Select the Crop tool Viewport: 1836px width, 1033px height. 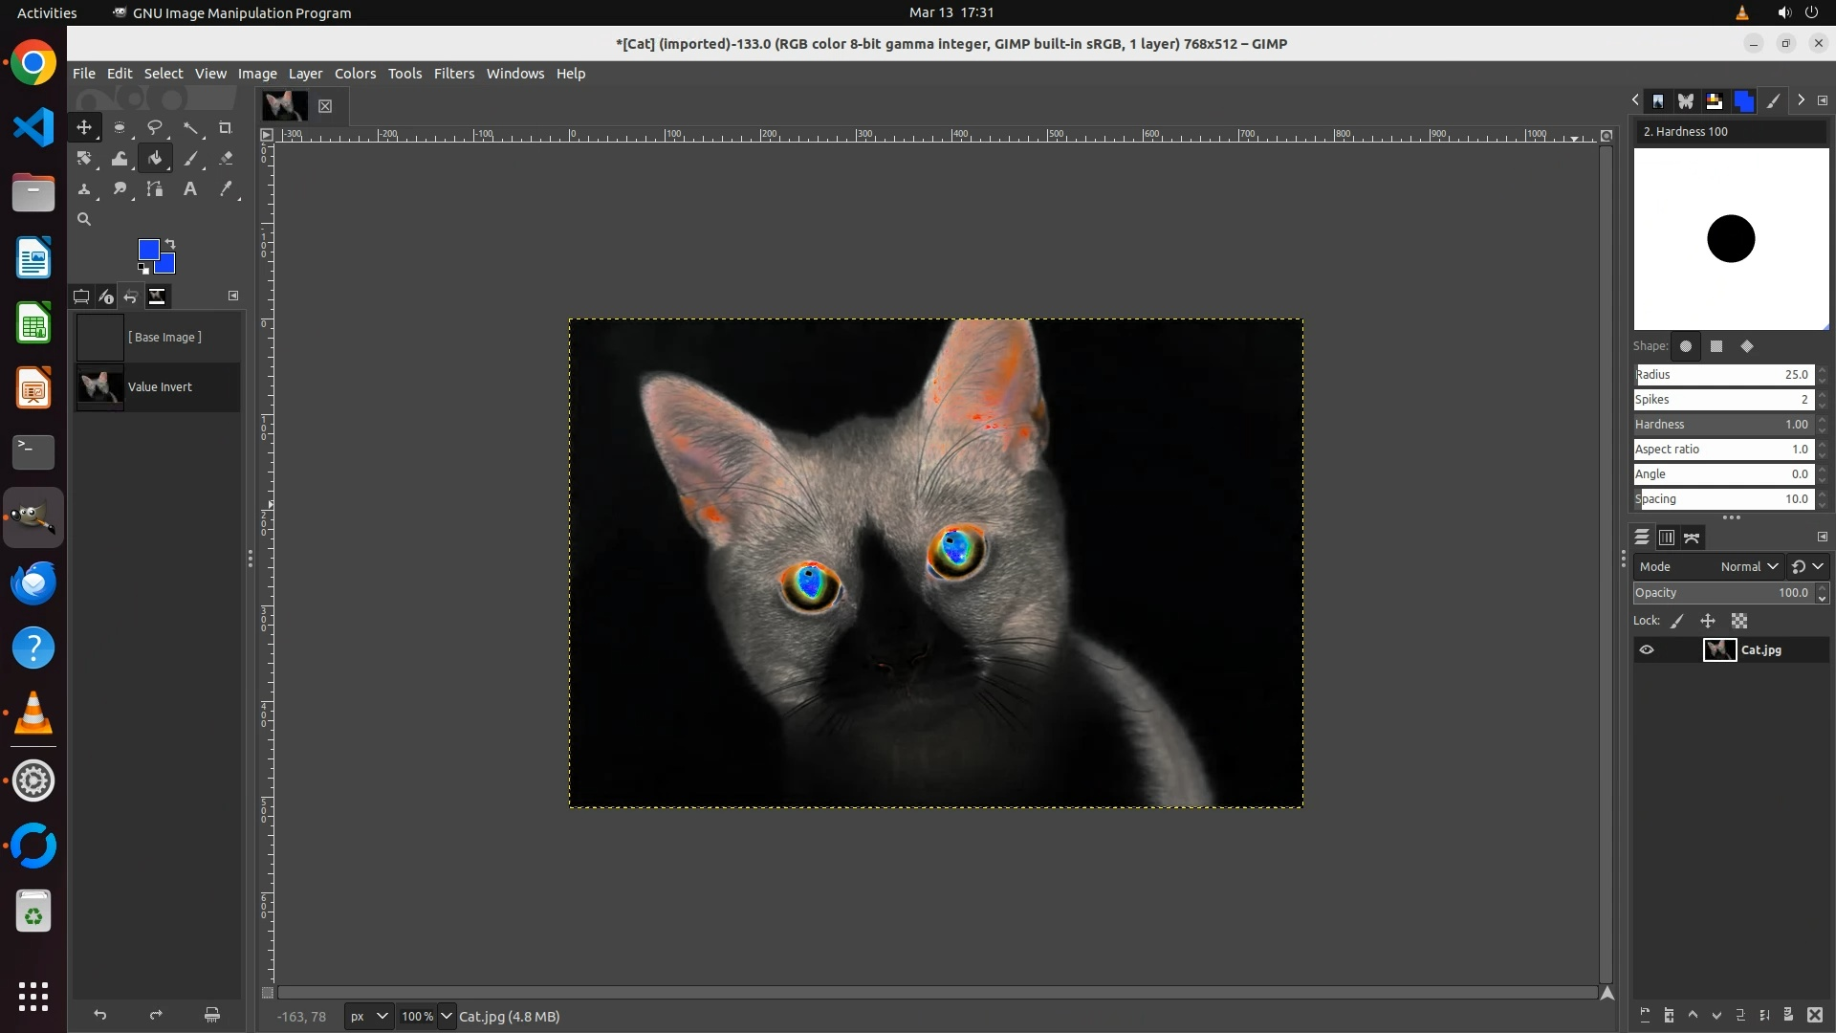coord(226,127)
